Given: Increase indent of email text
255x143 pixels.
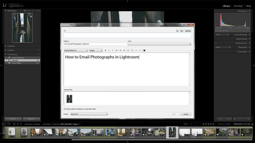Looking at the screenshot, I should point(140,50).
